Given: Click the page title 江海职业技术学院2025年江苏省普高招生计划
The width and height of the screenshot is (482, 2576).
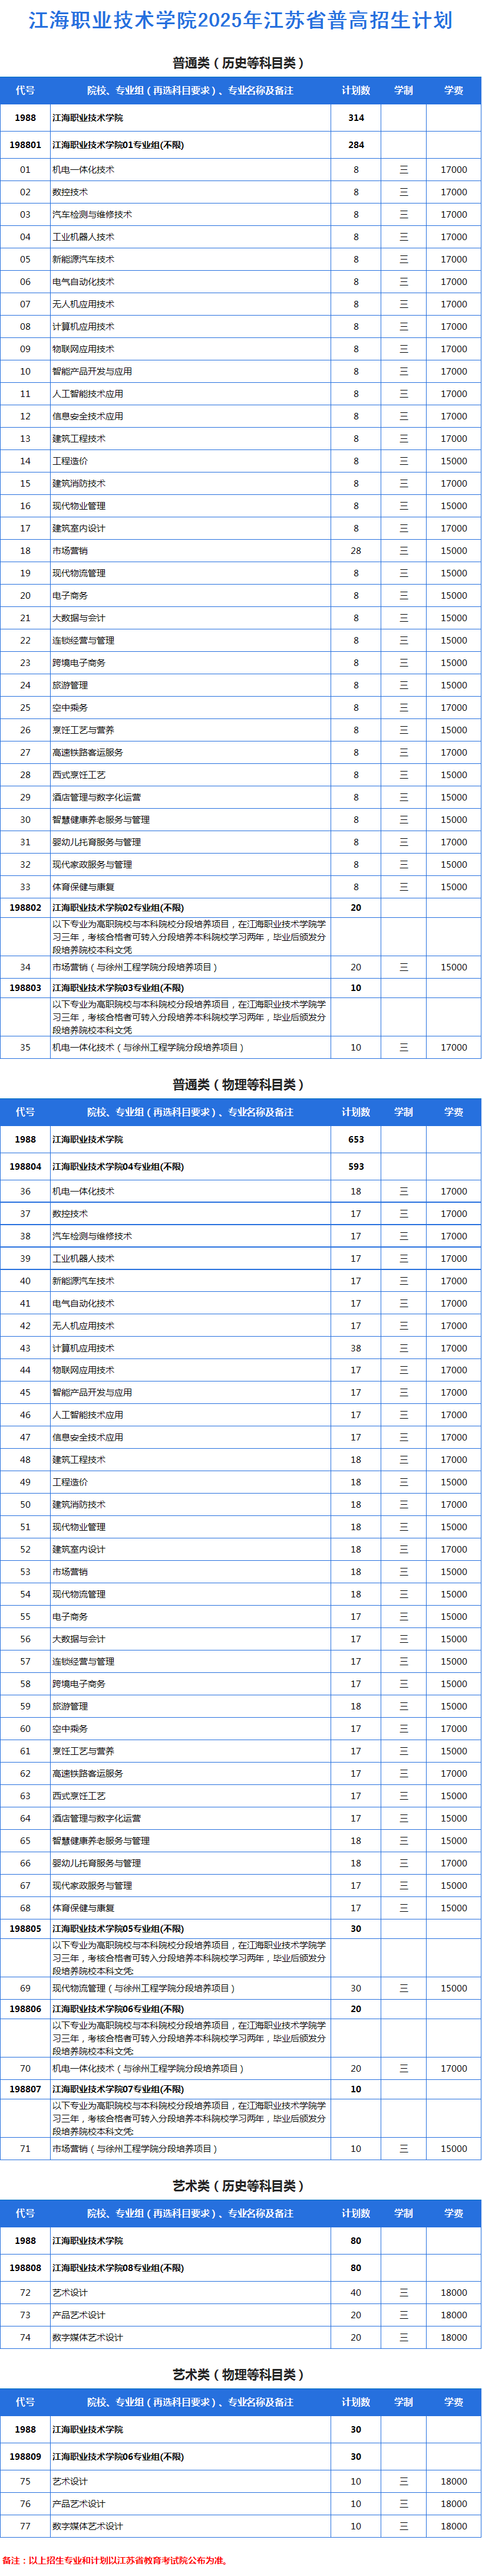Looking at the screenshot, I should pos(240,21).
